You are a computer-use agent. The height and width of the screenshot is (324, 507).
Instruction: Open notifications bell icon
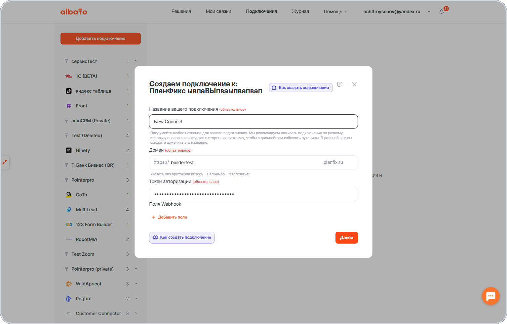pyautogui.click(x=442, y=12)
